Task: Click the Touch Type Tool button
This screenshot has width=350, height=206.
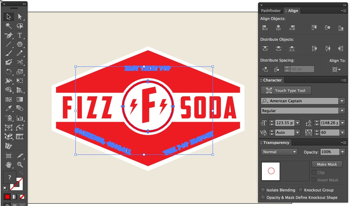Action: tap(286, 90)
